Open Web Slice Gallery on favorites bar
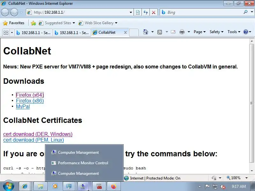 pos(98,23)
